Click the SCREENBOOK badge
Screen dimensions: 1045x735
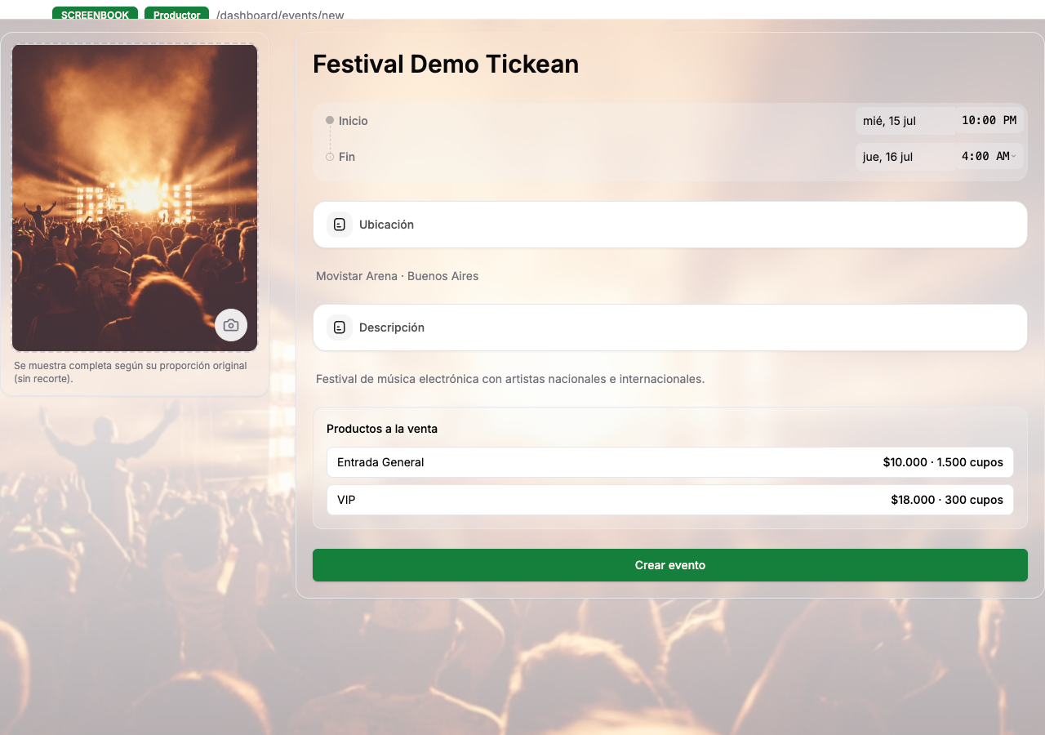pyautogui.click(x=95, y=14)
